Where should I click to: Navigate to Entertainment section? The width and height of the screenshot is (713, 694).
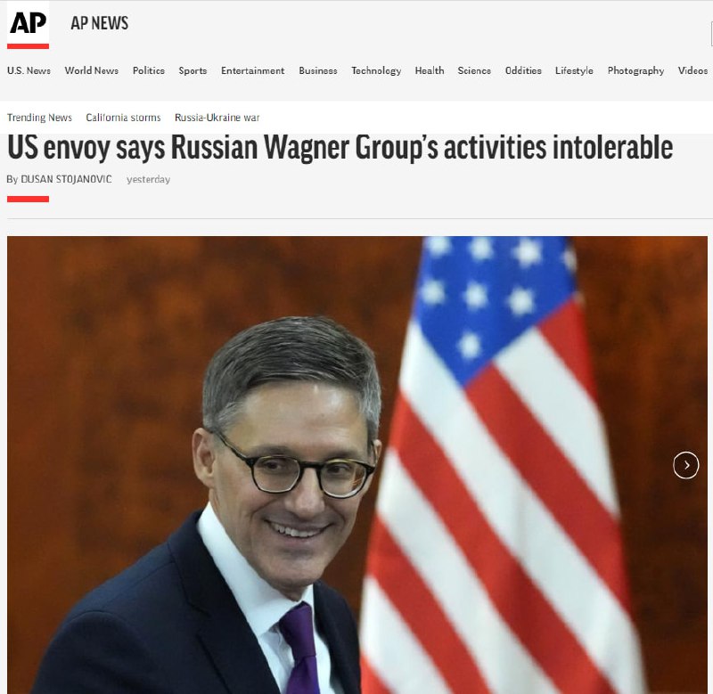253,70
